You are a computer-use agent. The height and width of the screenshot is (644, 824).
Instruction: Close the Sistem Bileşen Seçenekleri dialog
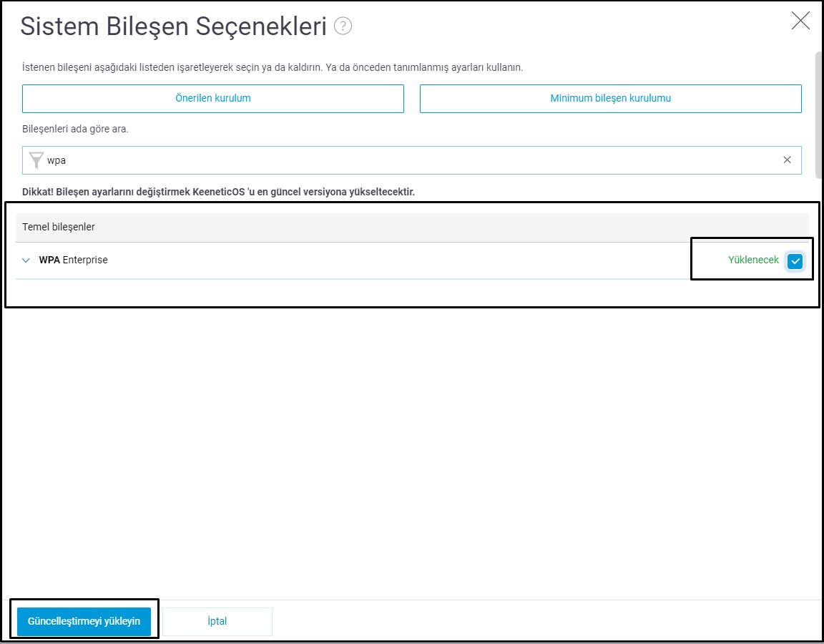[x=800, y=21]
